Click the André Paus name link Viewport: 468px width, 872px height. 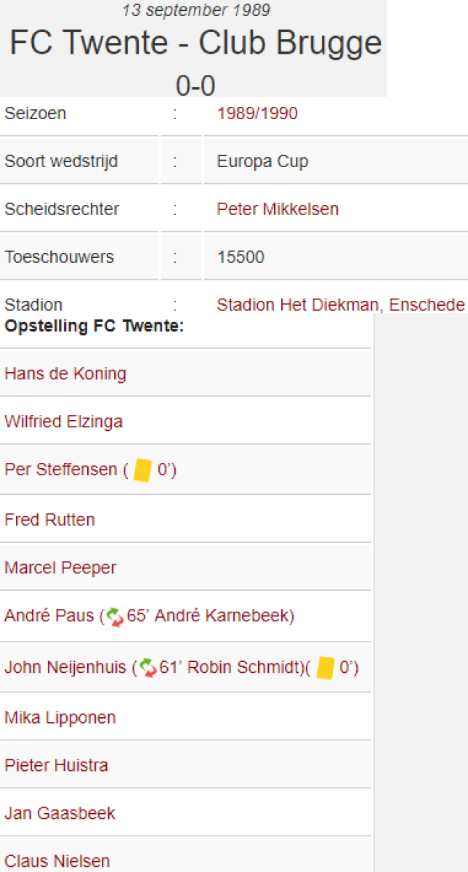(x=49, y=616)
